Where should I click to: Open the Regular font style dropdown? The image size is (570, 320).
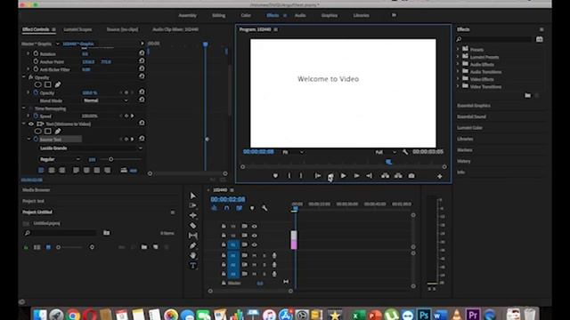pyautogui.click(x=60, y=159)
